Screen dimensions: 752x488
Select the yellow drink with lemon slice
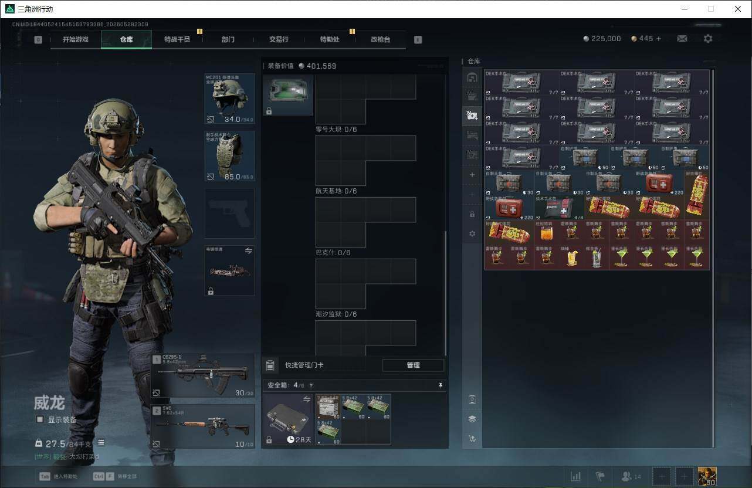(572, 257)
